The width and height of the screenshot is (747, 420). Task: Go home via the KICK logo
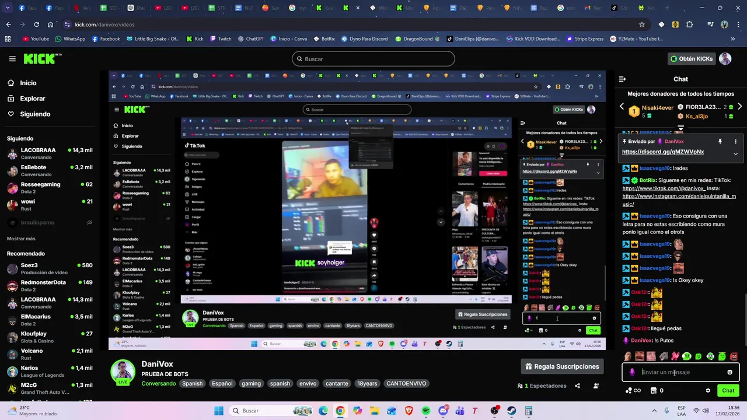[x=42, y=58]
